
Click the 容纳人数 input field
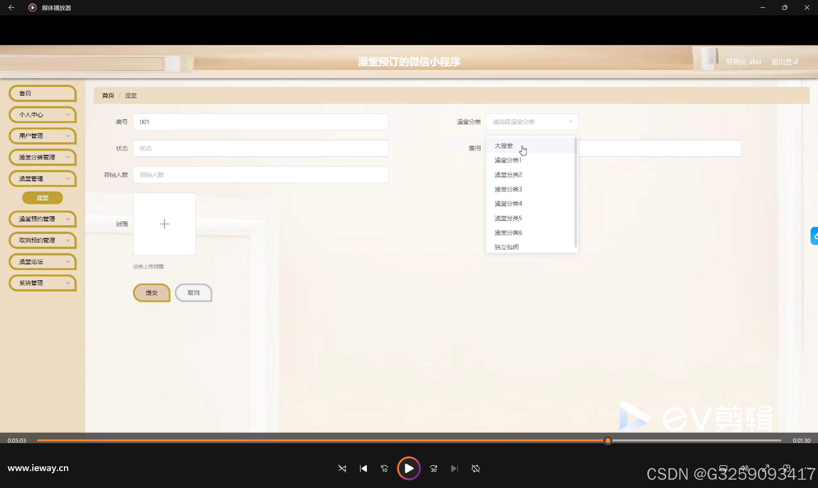pyautogui.click(x=261, y=174)
